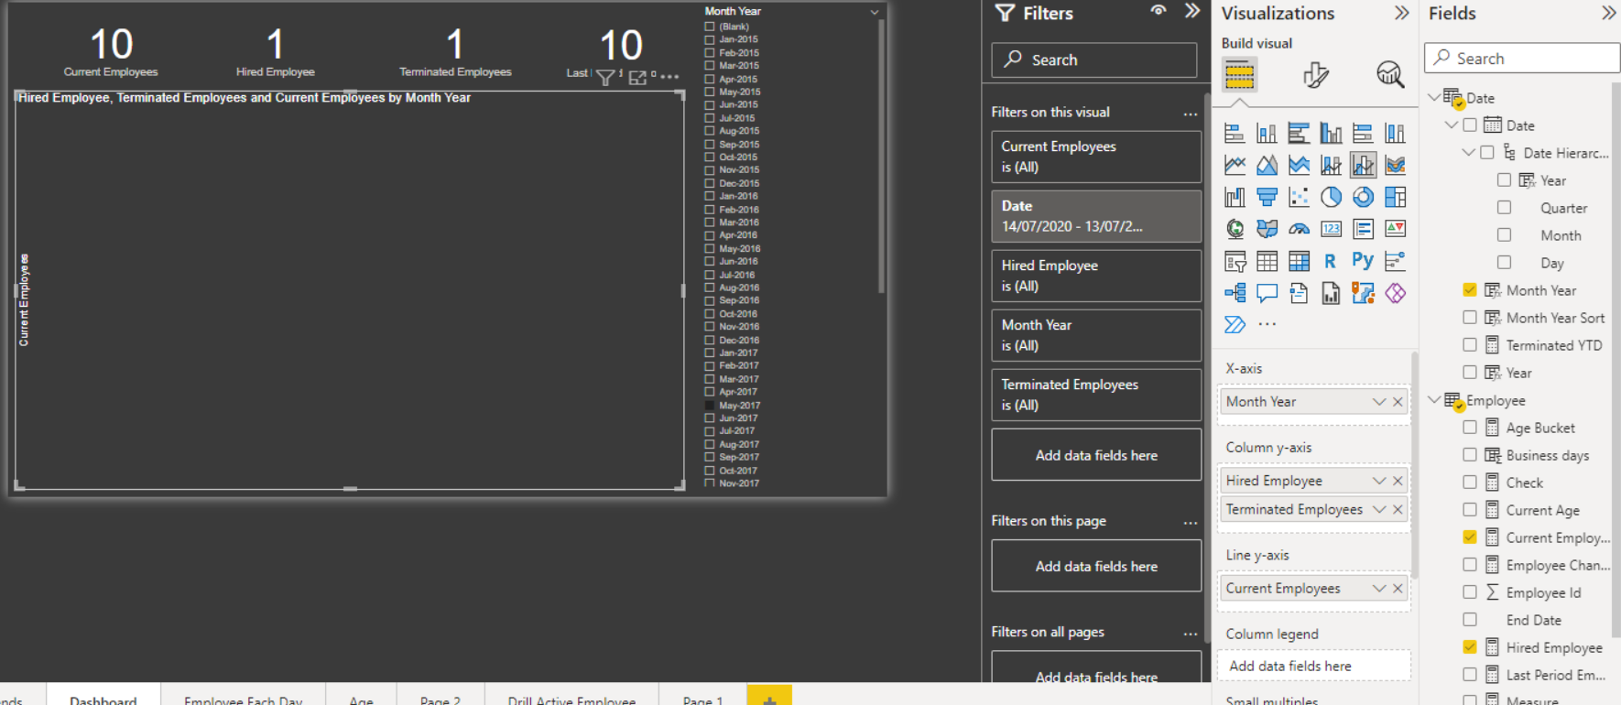Open Month Year X-axis field dropdown
The image size is (1621, 705).
pos(1379,402)
